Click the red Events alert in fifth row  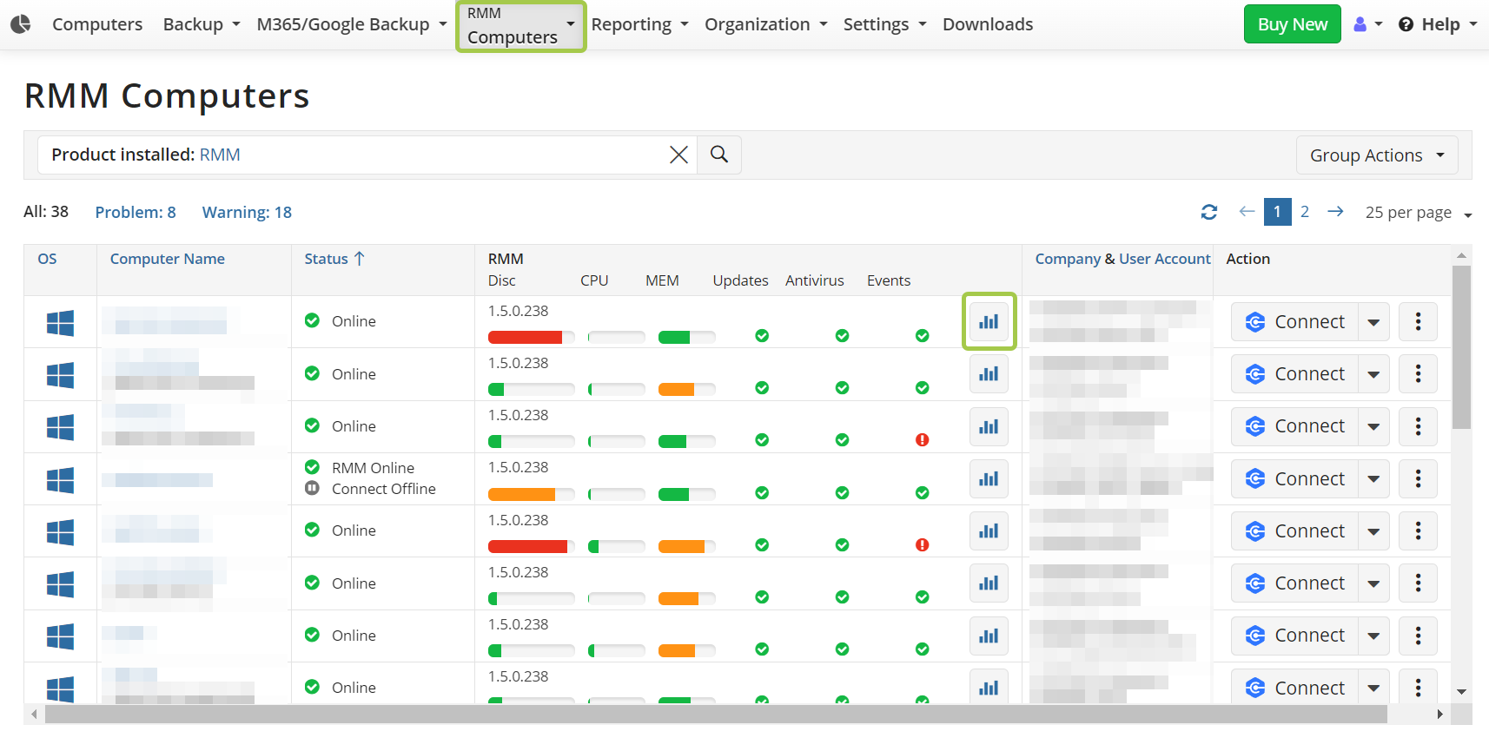(x=923, y=545)
